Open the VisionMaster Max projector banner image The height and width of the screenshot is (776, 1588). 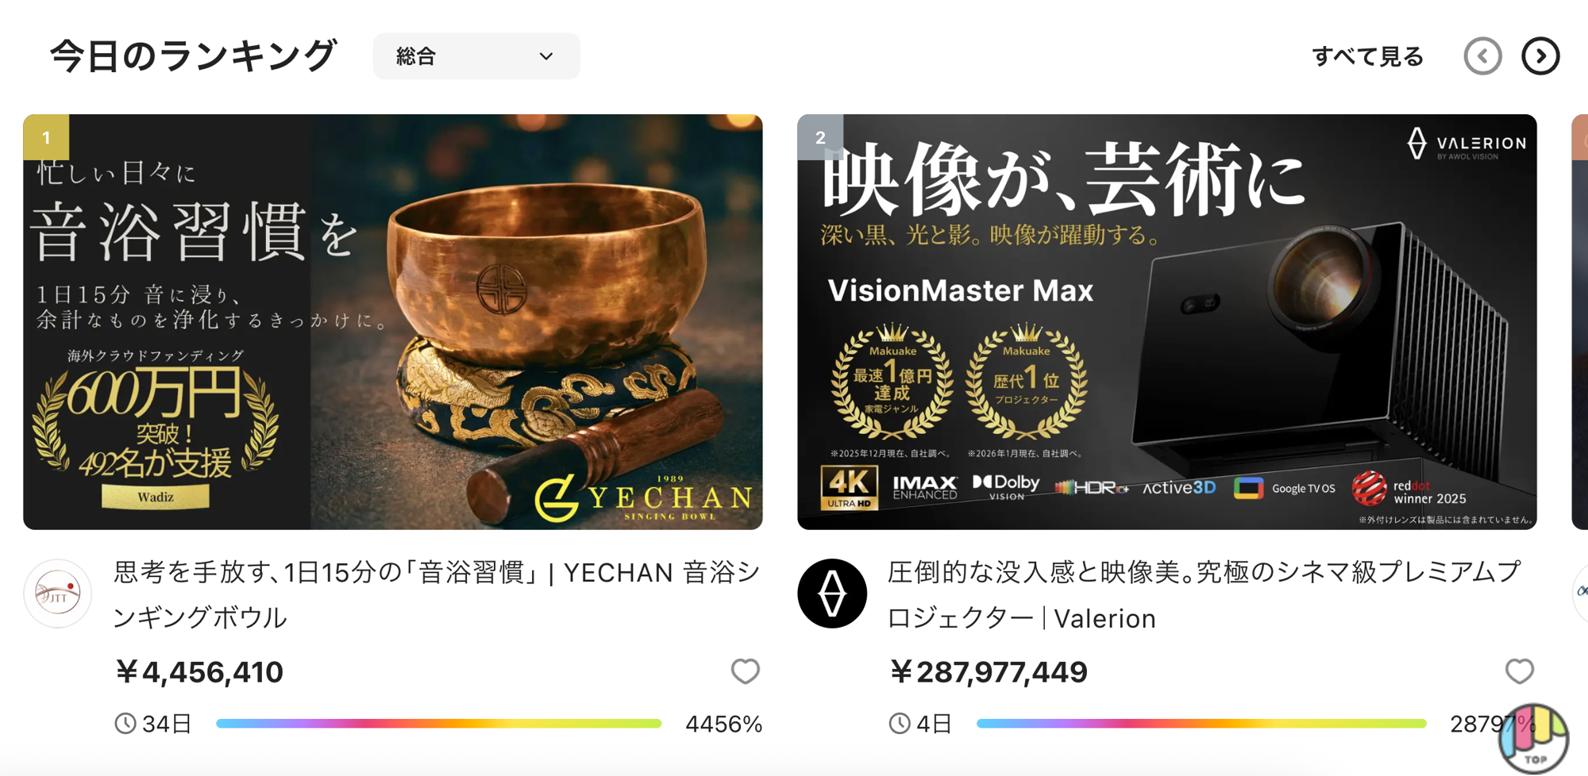(1167, 322)
